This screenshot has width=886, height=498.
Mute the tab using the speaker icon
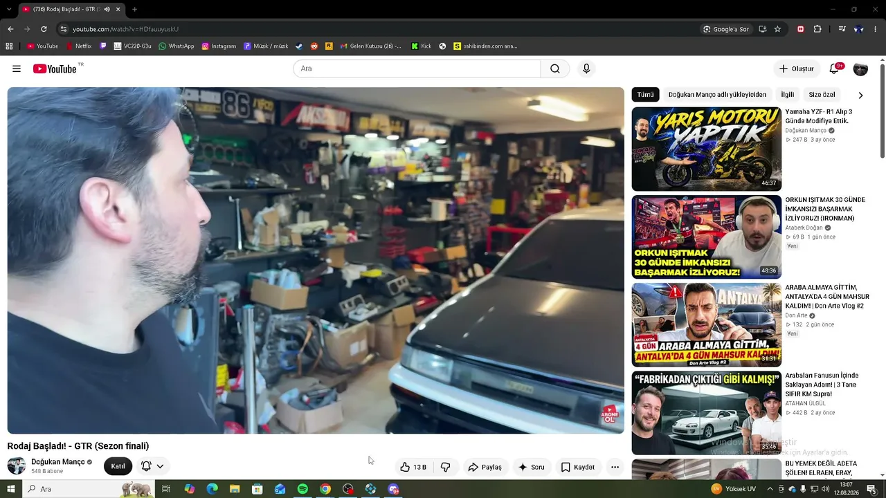click(x=107, y=9)
